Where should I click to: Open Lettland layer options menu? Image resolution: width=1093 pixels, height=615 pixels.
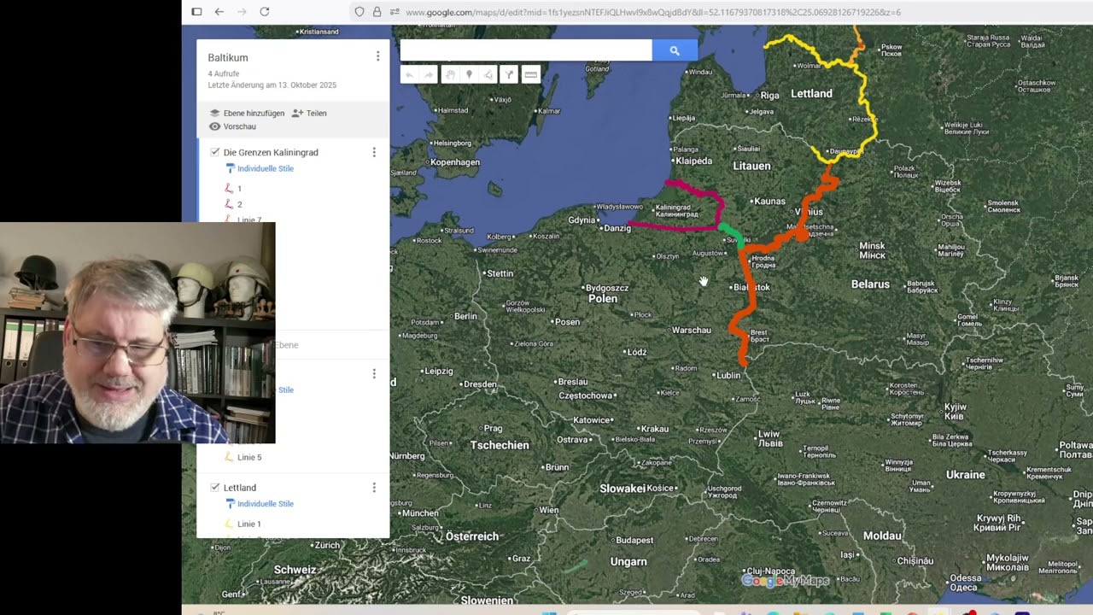pyautogui.click(x=373, y=488)
